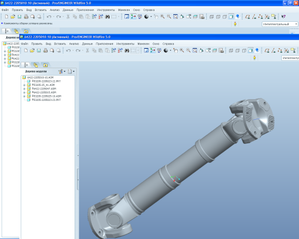
Task: Toggle Spin Center icon in front window
Action: coord(153,50)
